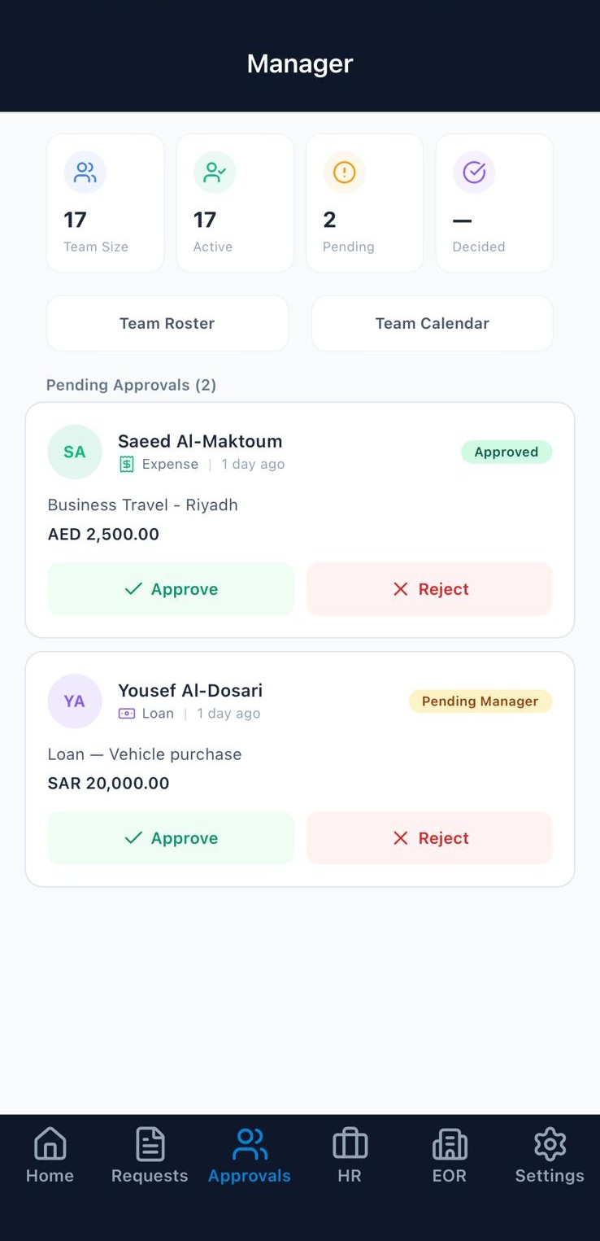Viewport: 600px width, 1241px height.
Task: Open the Team Calendar
Action: (432, 324)
